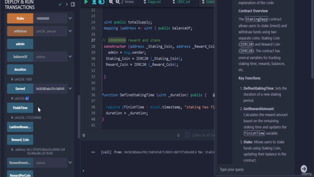The image size is (314, 177).
Task: Switch to the Dapp.sol tab
Action: point(152,2)
